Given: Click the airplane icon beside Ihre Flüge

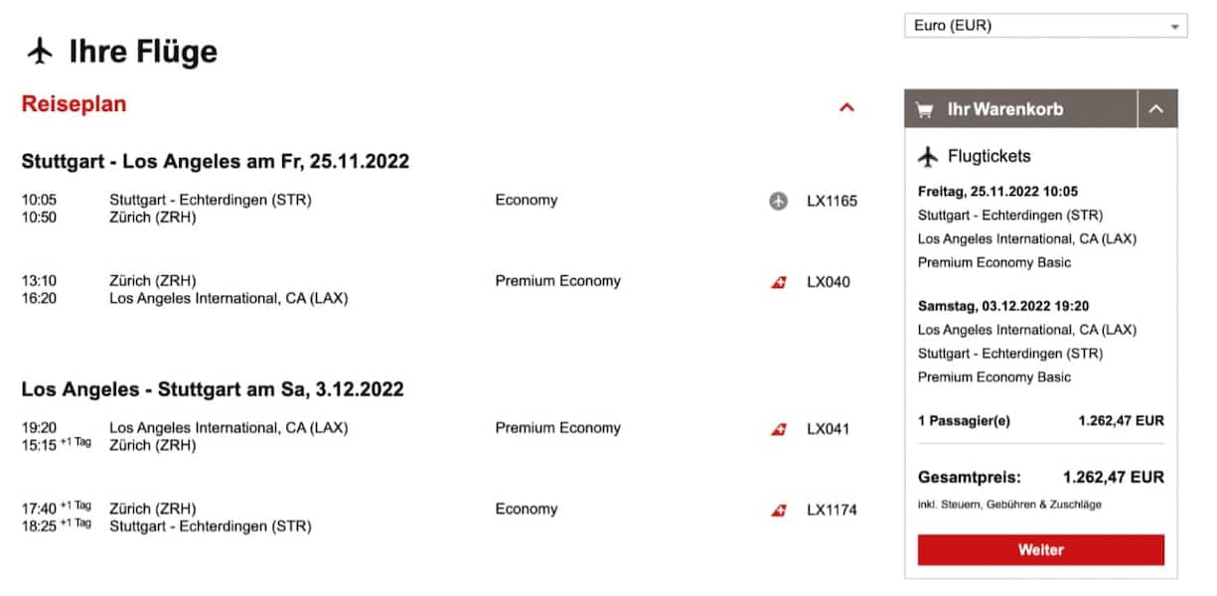Looking at the screenshot, I should [40, 52].
